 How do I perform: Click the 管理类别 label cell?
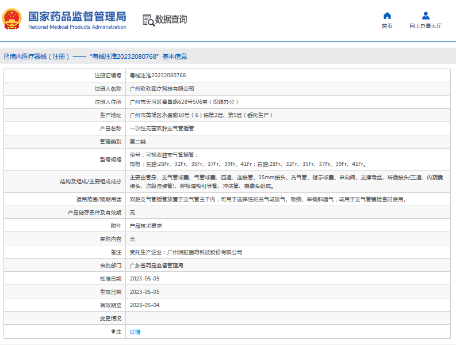click(64, 142)
